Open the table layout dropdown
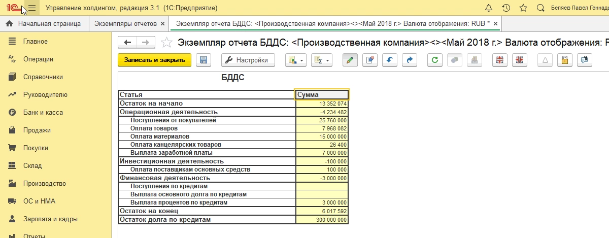Screen dimensions: 609x238 coord(295,60)
